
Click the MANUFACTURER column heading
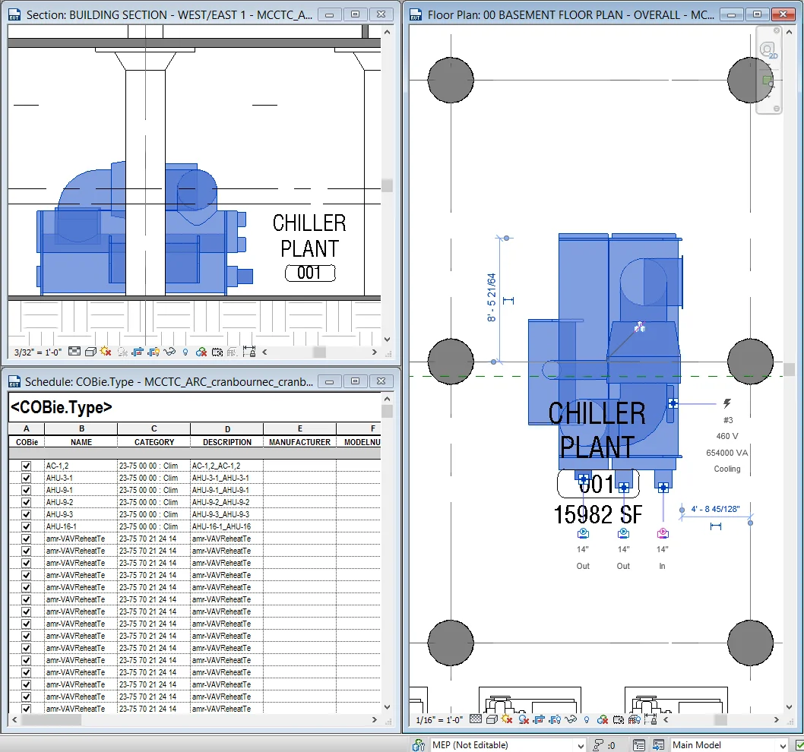[300, 442]
